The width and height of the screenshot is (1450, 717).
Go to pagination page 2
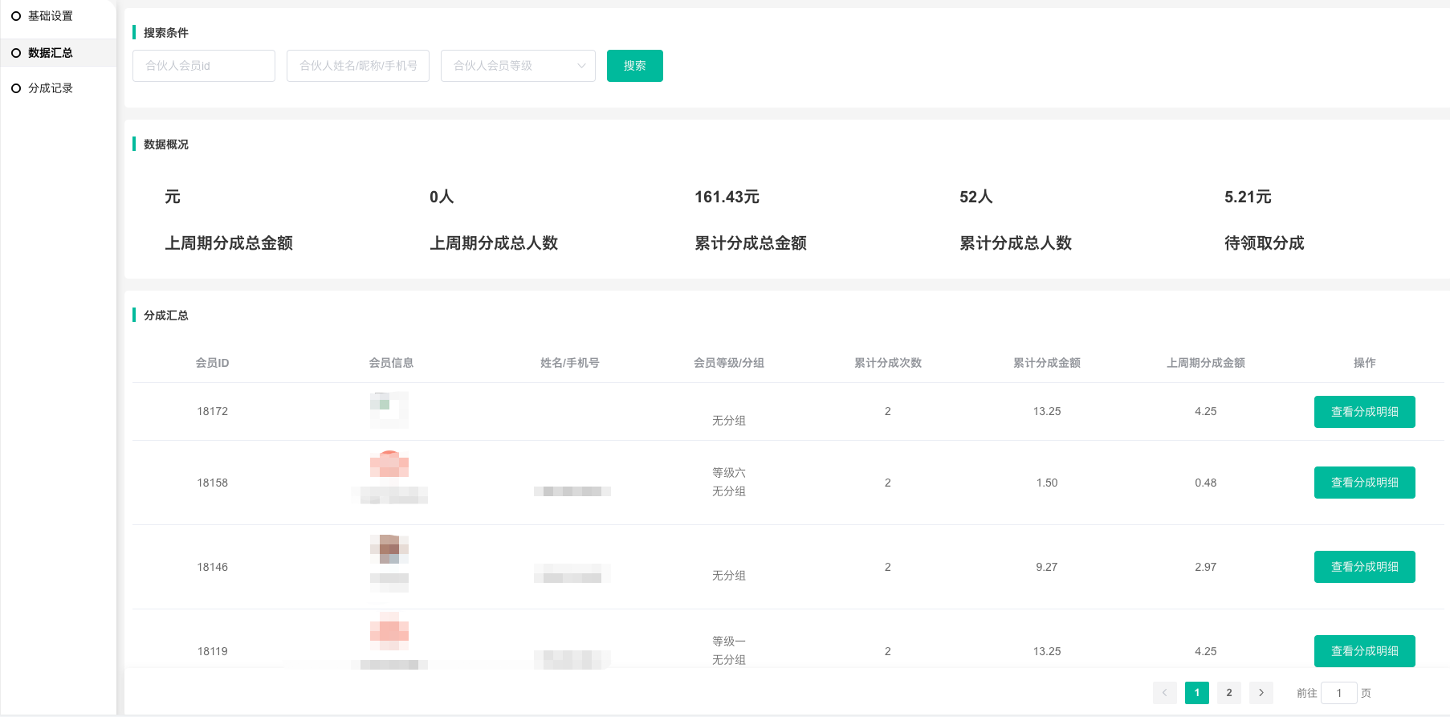point(1228,693)
